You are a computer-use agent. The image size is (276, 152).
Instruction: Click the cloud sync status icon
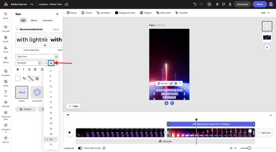pyautogui.click(x=67, y=4)
